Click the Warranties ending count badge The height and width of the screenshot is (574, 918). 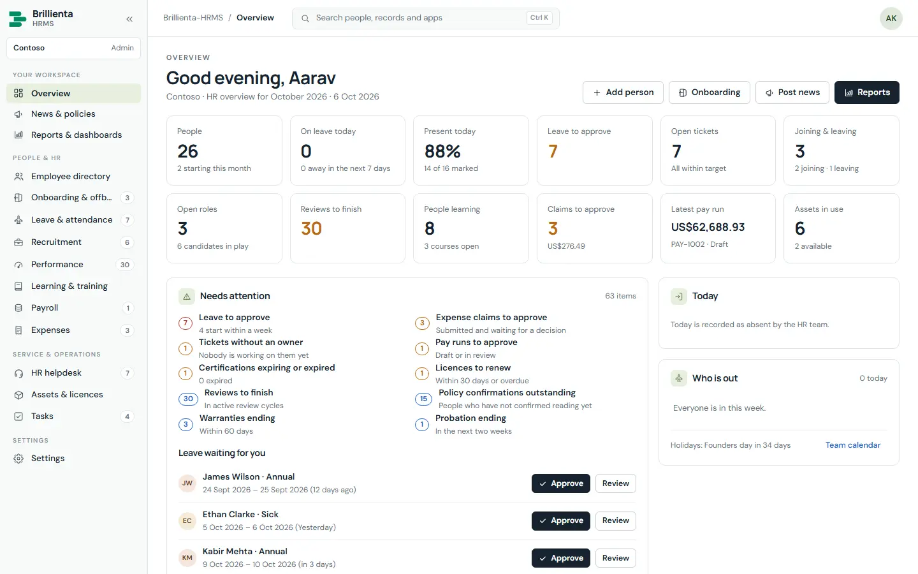pos(186,425)
